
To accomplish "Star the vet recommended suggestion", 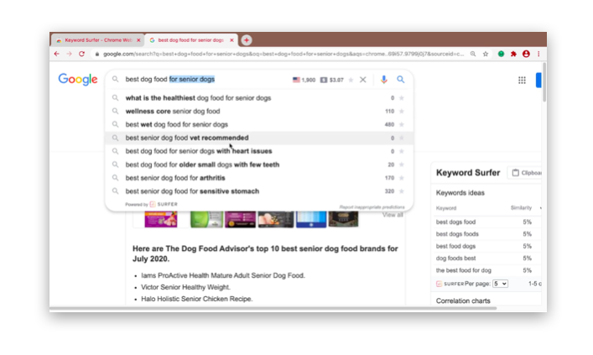I will point(402,138).
